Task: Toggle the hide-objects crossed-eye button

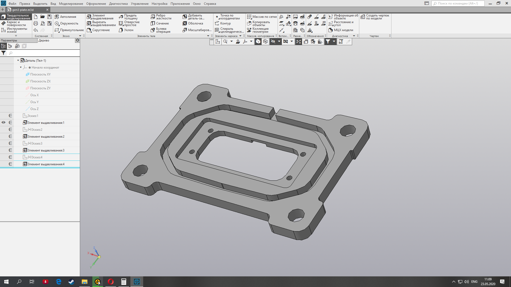Action: pos(273,41)
